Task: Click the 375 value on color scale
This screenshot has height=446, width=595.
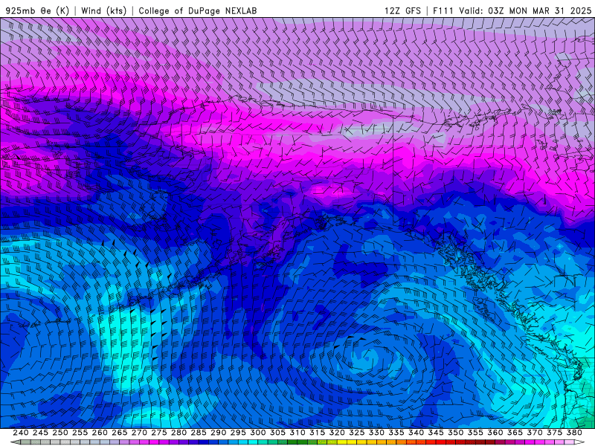Action: click(x=554, y=433)
